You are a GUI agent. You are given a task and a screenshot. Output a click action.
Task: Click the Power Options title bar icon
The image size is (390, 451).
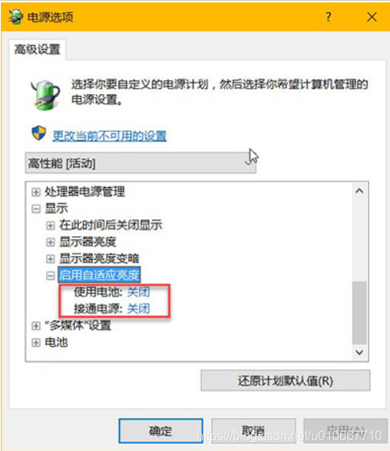[x=16, y=17]
